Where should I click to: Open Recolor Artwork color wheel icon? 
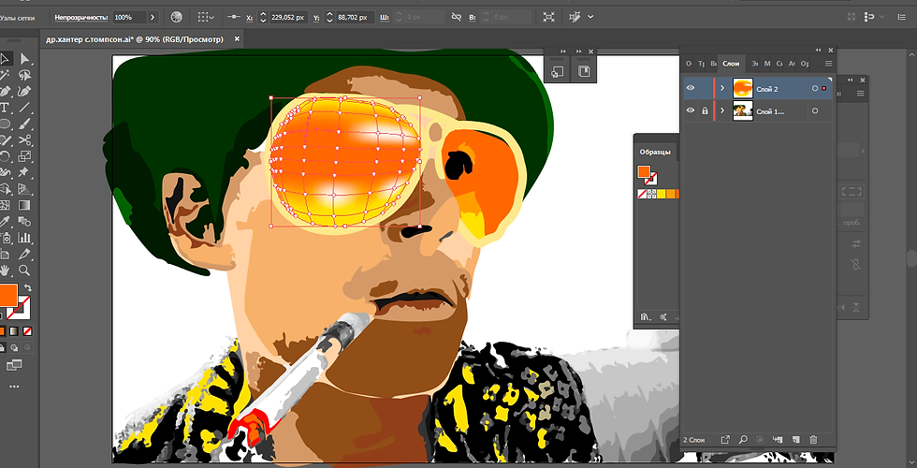177,18
